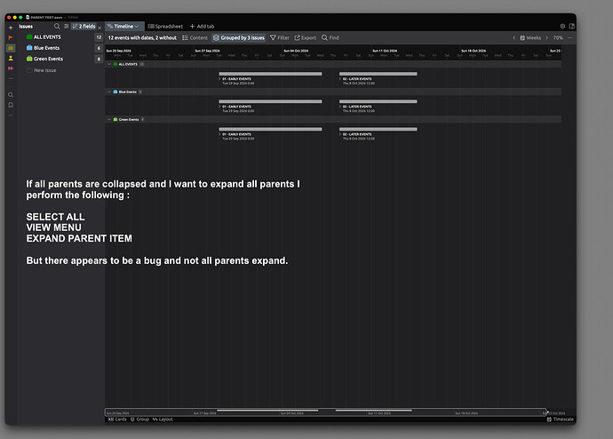Screen dimensions: 613x439
Task: Click the PARENT TEST.aeon window title
Action: tap(46, 17)
